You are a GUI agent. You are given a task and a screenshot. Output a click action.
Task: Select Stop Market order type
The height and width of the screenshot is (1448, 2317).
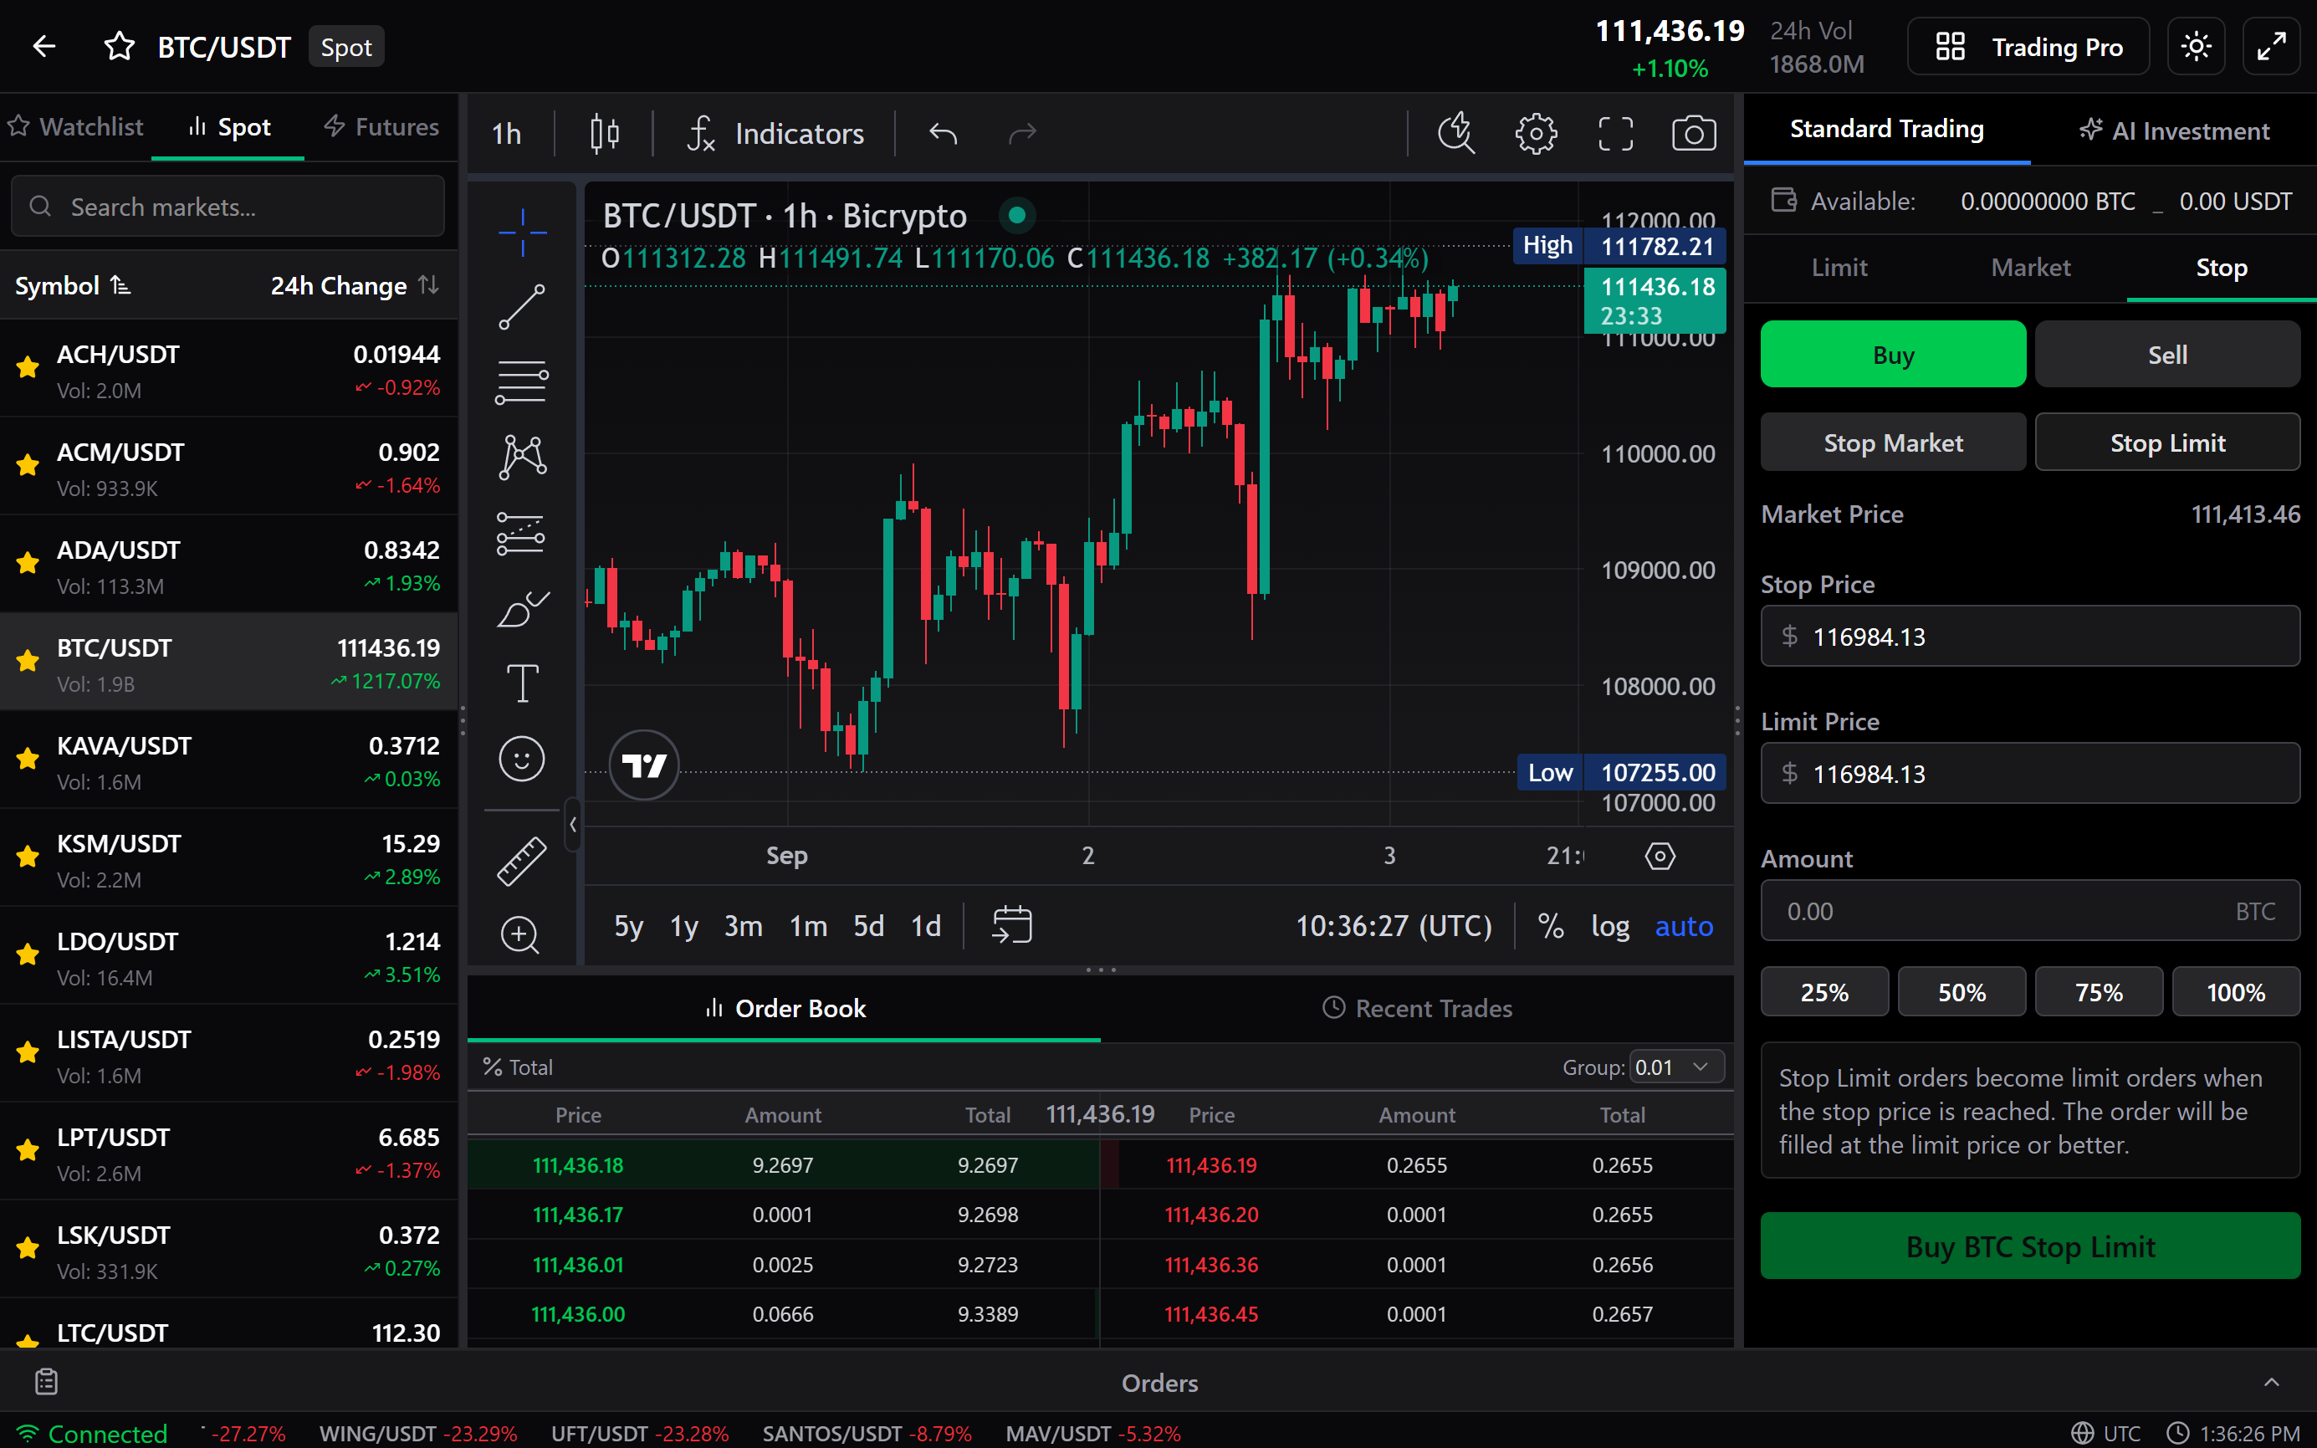coord(1893,442)
